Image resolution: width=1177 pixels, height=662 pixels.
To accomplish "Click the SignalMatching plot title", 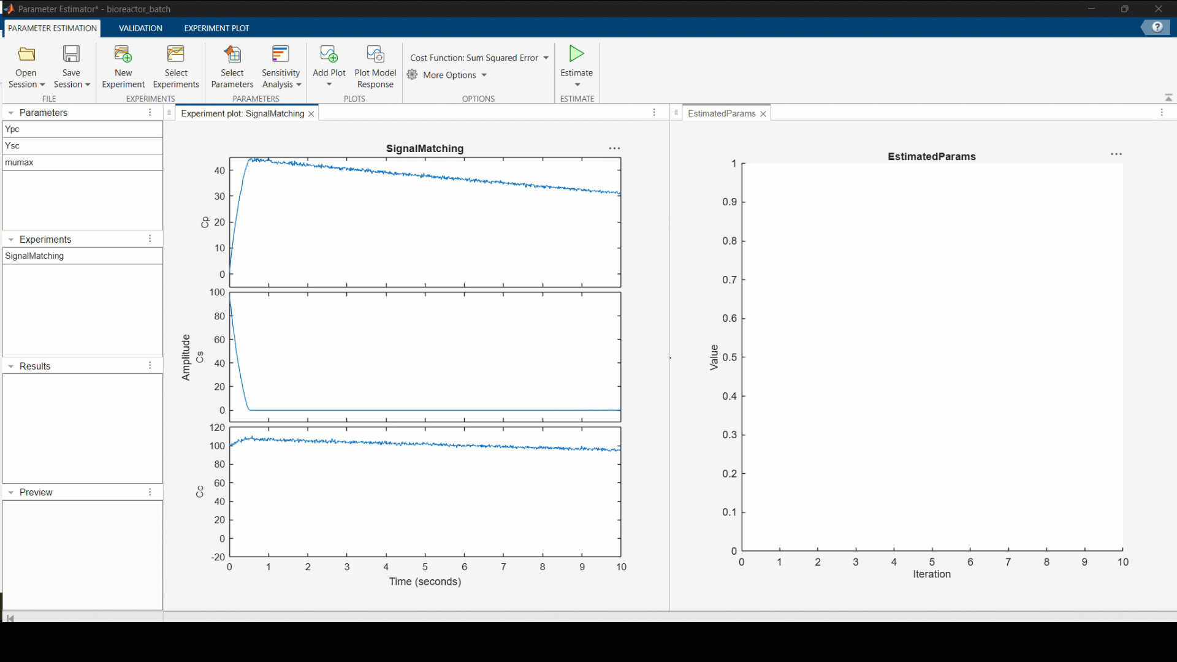I will (x=425, y=148).
